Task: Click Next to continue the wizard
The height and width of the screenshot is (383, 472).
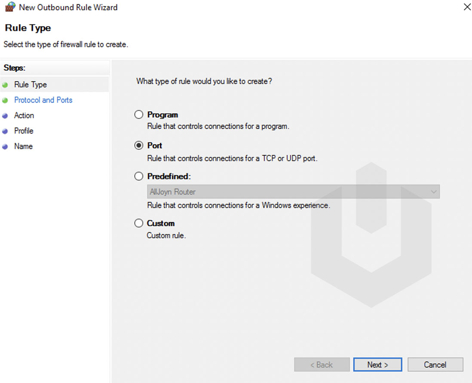Action: click(377, 364)
